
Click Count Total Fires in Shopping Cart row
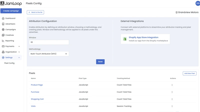(x=124, y=99)
